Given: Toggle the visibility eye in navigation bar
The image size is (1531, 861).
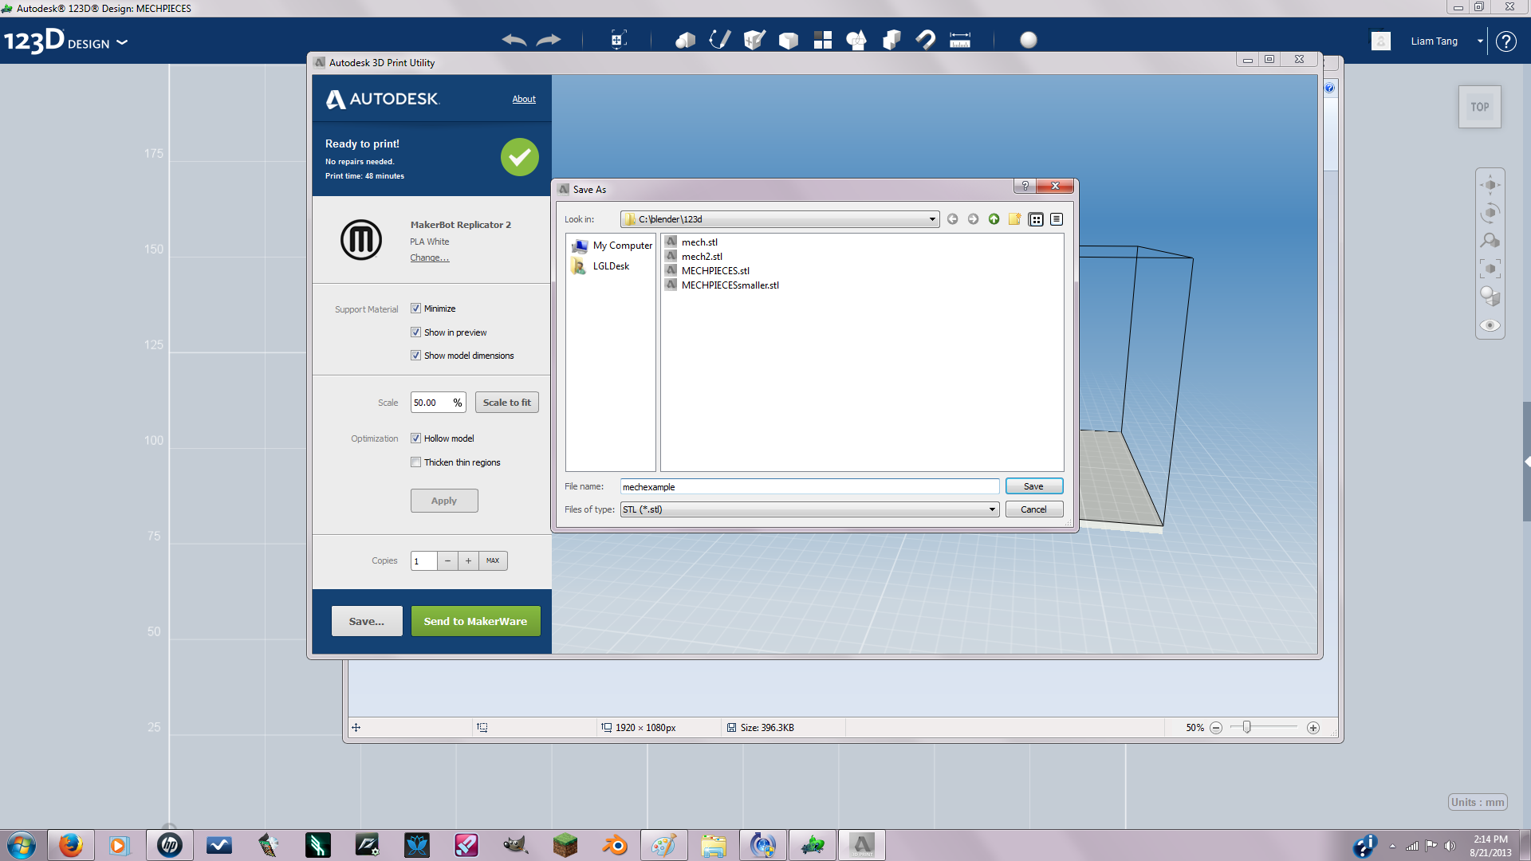Looking at the screenshot, I should point(1490,325).
